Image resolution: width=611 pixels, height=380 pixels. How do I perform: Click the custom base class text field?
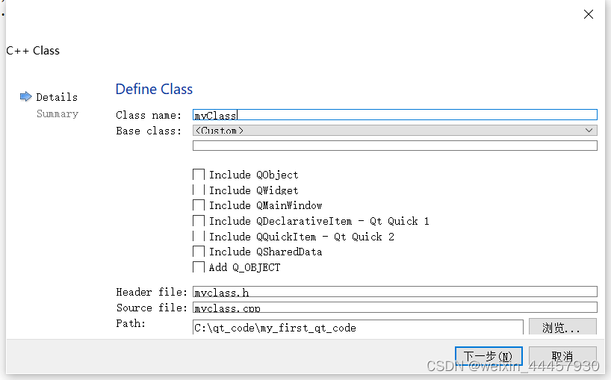(394, 146)
